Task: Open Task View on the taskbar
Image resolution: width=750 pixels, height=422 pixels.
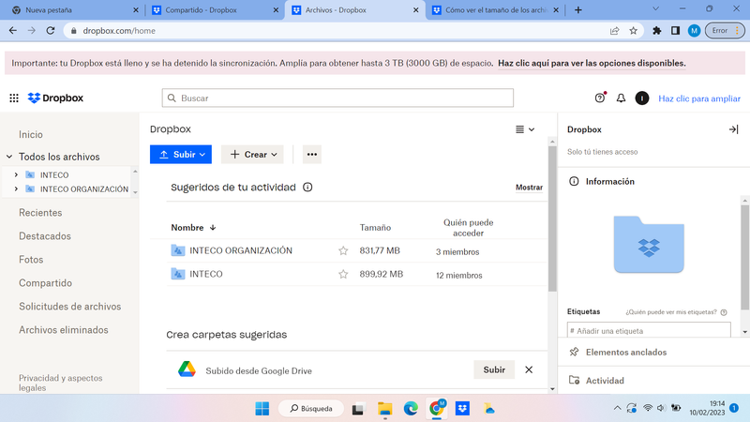Action: pyautogui.click(x=358, y=409)
